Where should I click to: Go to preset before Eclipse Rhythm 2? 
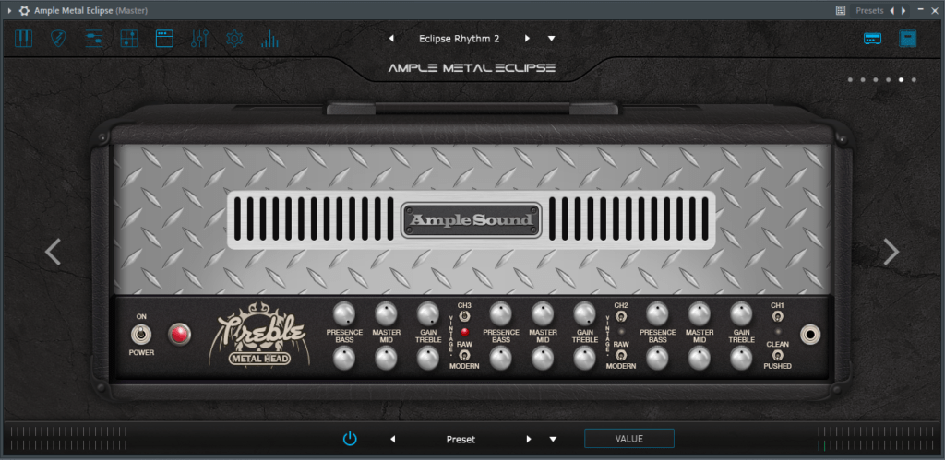pos(391,39)
